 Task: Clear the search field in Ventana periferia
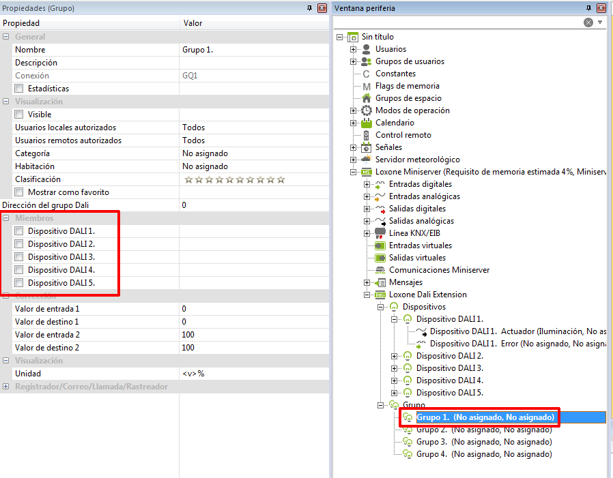[588, 23]
